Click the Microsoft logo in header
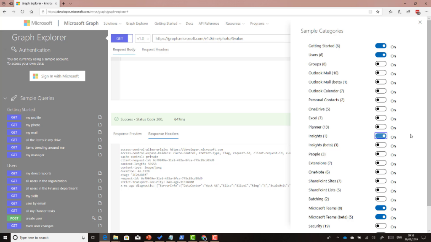Image resolution: width=431 pixels, height=242 pixels. pyautogui.click(x=38, y=23)
